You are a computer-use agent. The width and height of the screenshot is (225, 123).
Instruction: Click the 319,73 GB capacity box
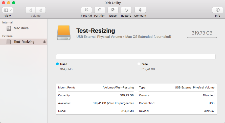[202, 33]
